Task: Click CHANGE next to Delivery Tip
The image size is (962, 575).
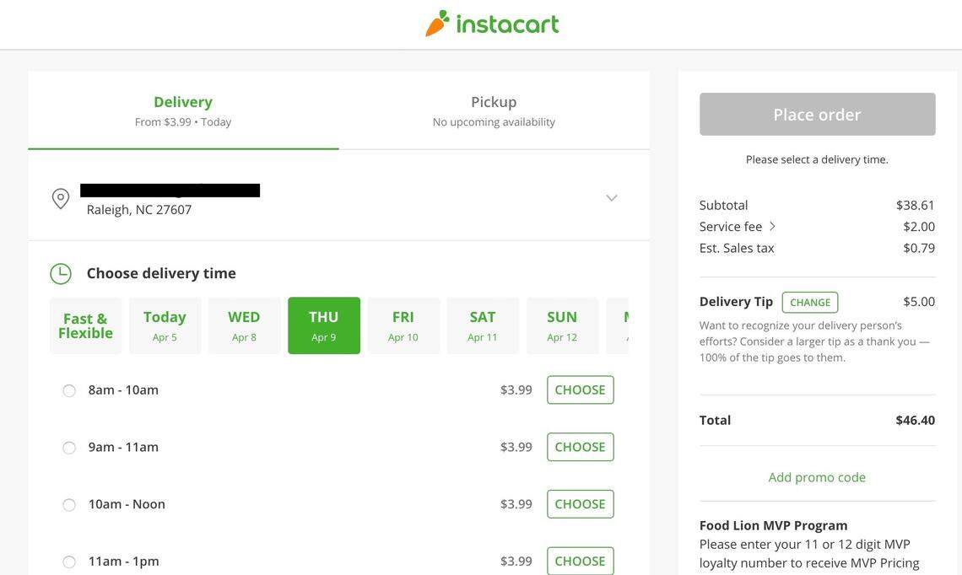Action: (x=810, y=302)
